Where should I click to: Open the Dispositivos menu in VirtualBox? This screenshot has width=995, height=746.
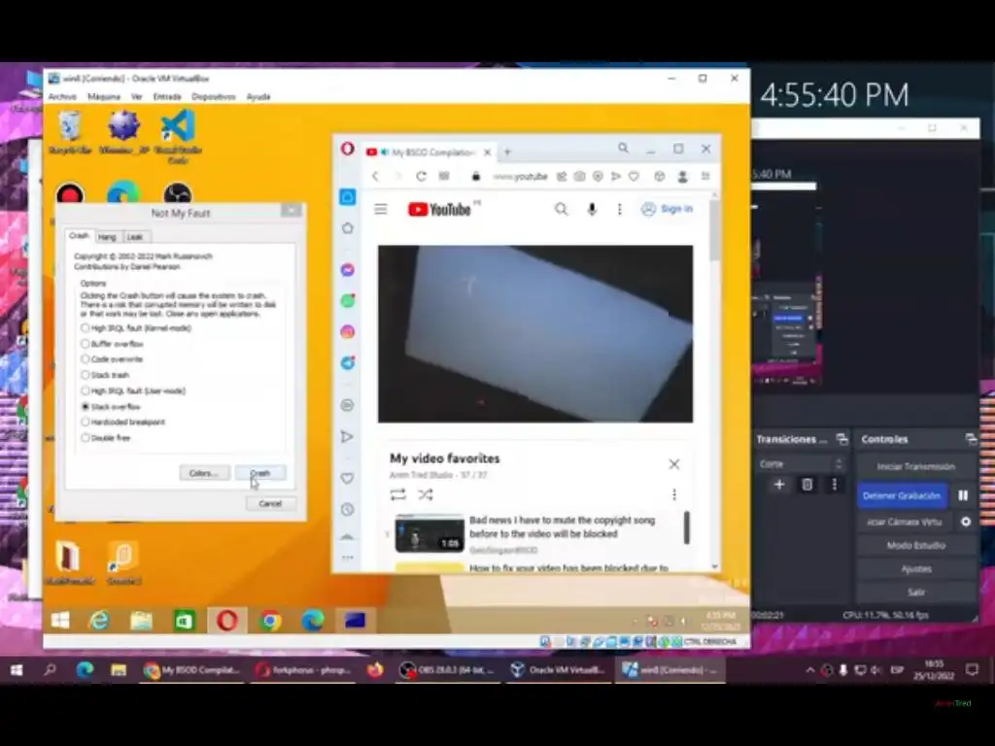tap(214, 96)
